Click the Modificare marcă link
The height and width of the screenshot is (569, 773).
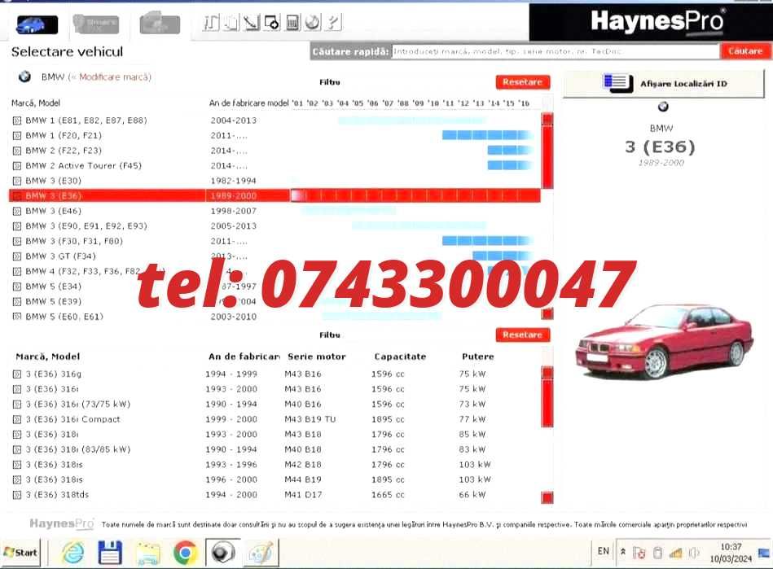115,77
